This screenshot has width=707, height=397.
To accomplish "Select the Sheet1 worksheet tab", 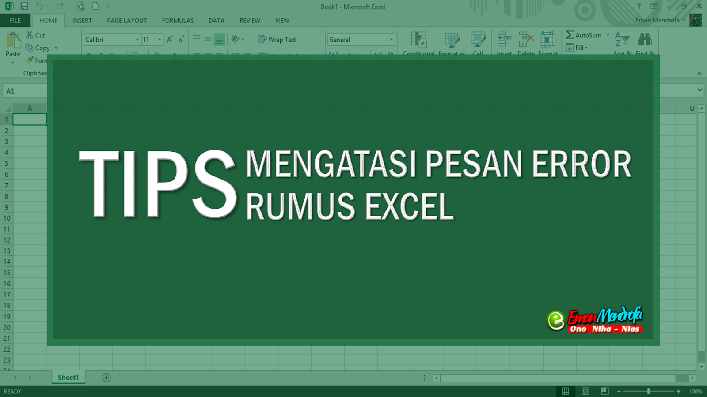I will (x=68, y=378).
